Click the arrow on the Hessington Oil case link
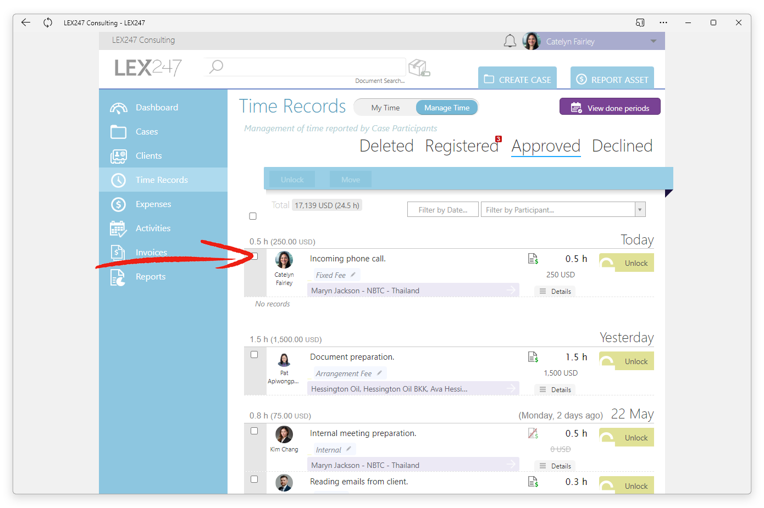This screenshot has height=508, width=764. tap(511, 388)
